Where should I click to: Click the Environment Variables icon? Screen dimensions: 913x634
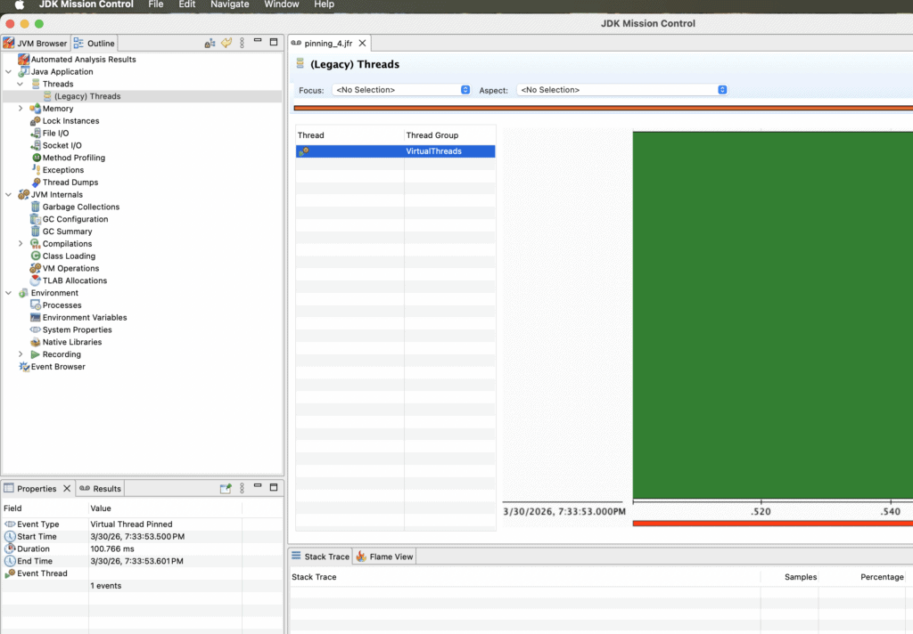[x=36, y=318]
